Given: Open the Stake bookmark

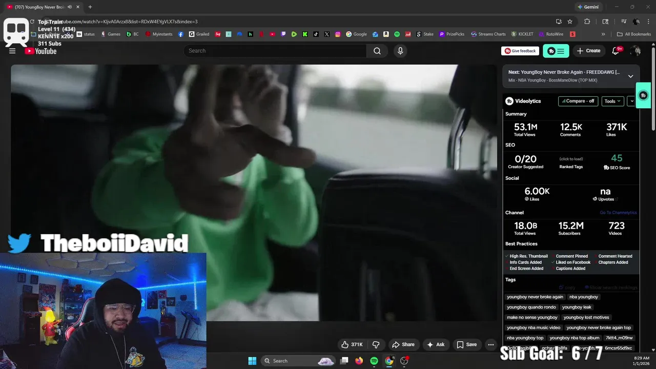Looking at the screenshot, I should pos(424,34).
